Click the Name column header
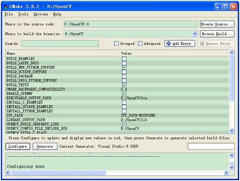The height and width of the screenshot is (181, 240). point(62,54)
